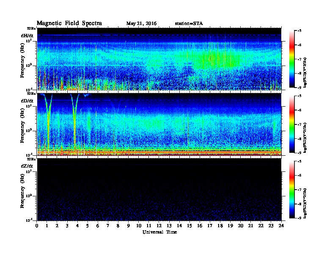Click hour tick label "15" on time axis
The width and height of the screenshot is (335, 259).
[x=189, y=226]
